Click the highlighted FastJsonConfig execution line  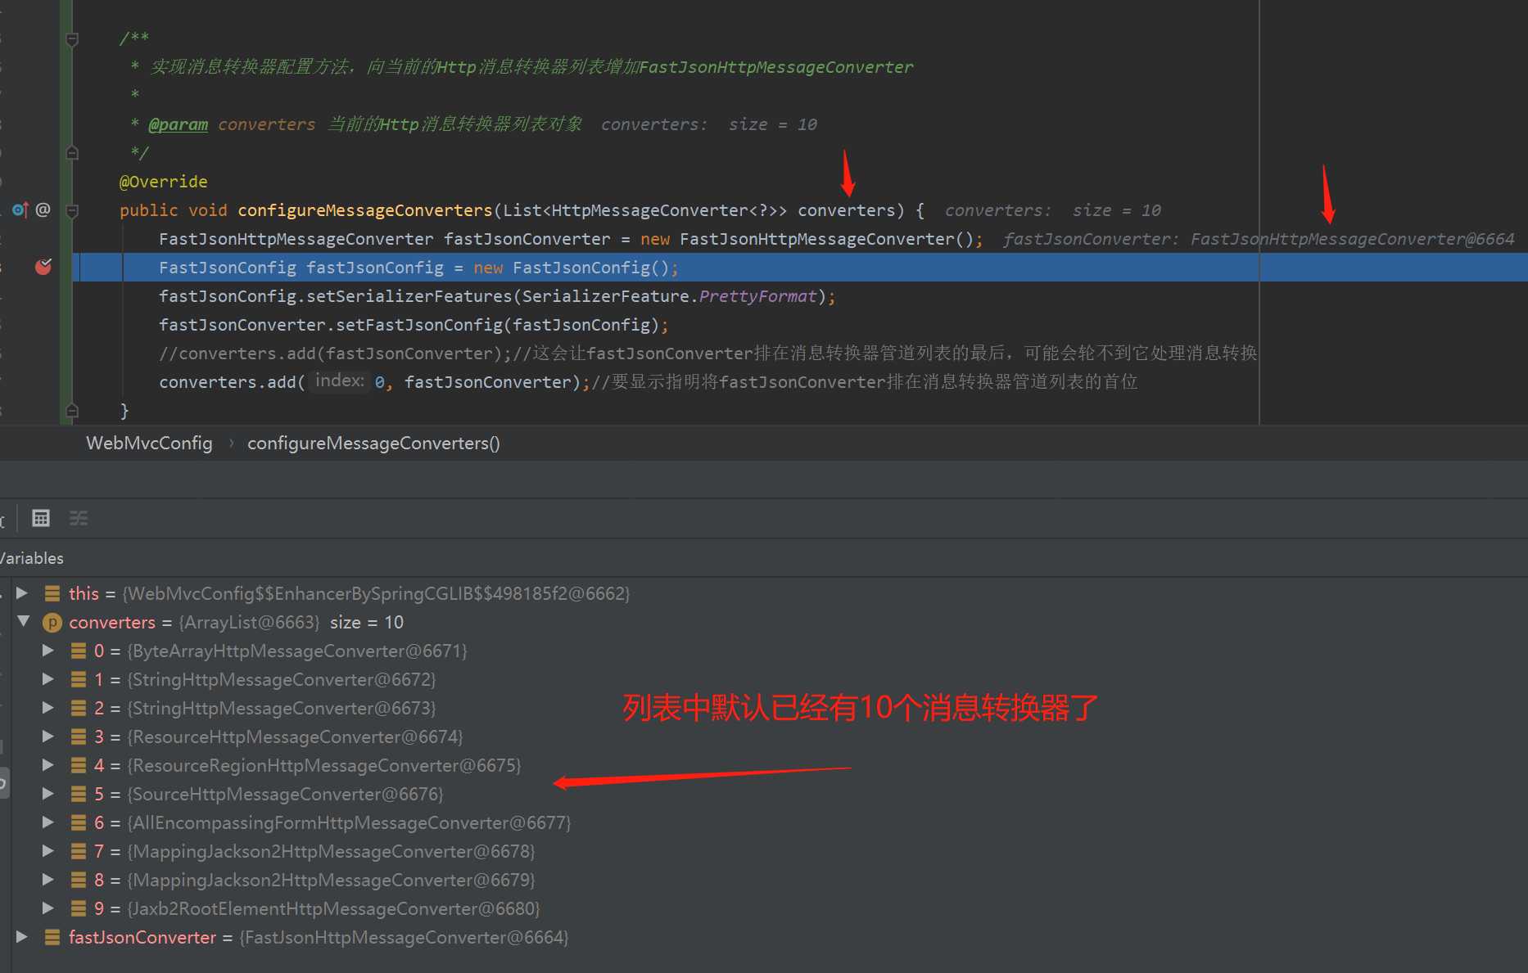(x=799, y=268)
